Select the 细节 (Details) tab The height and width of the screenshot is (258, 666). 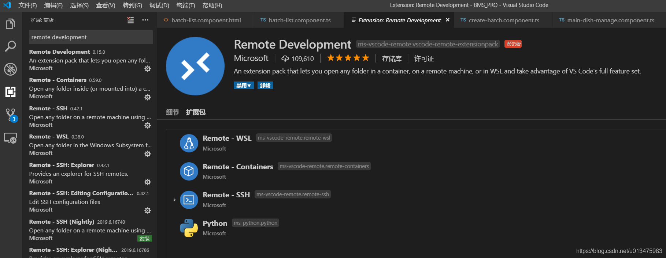pyautogui.click(x=172, y=112)
